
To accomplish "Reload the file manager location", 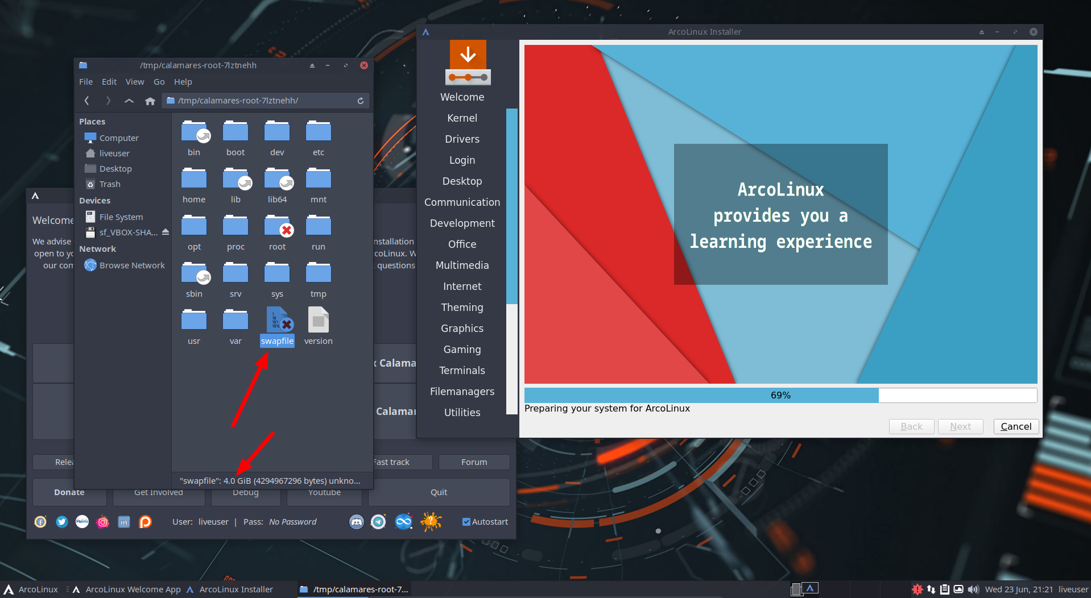I will 361,101.
